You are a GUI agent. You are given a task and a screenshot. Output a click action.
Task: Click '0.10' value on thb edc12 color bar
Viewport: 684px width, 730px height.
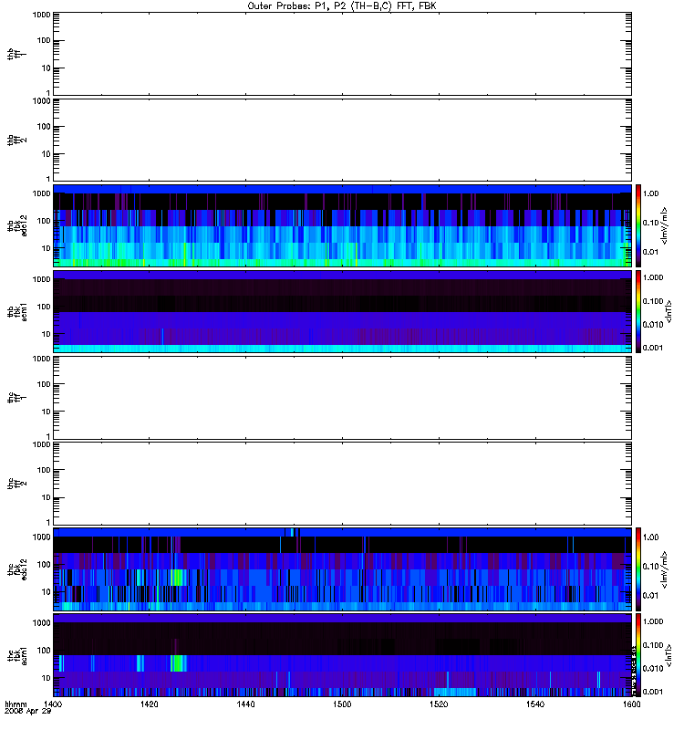tap(651, 223)
